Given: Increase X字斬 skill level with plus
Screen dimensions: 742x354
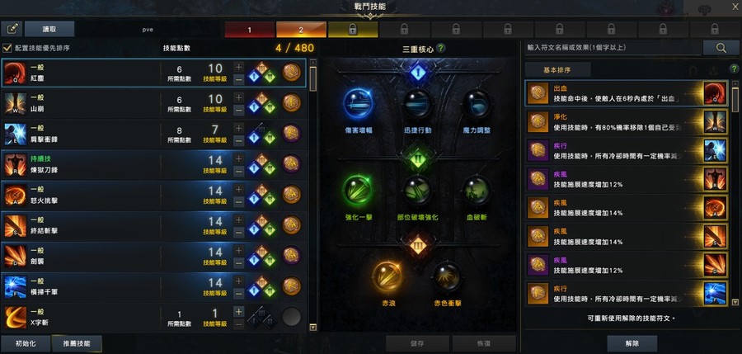Looking at the screenshot, I should [239, 311].
